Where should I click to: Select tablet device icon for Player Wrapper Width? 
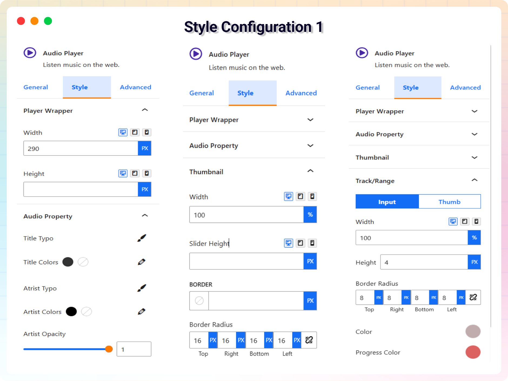click(135, 132)
